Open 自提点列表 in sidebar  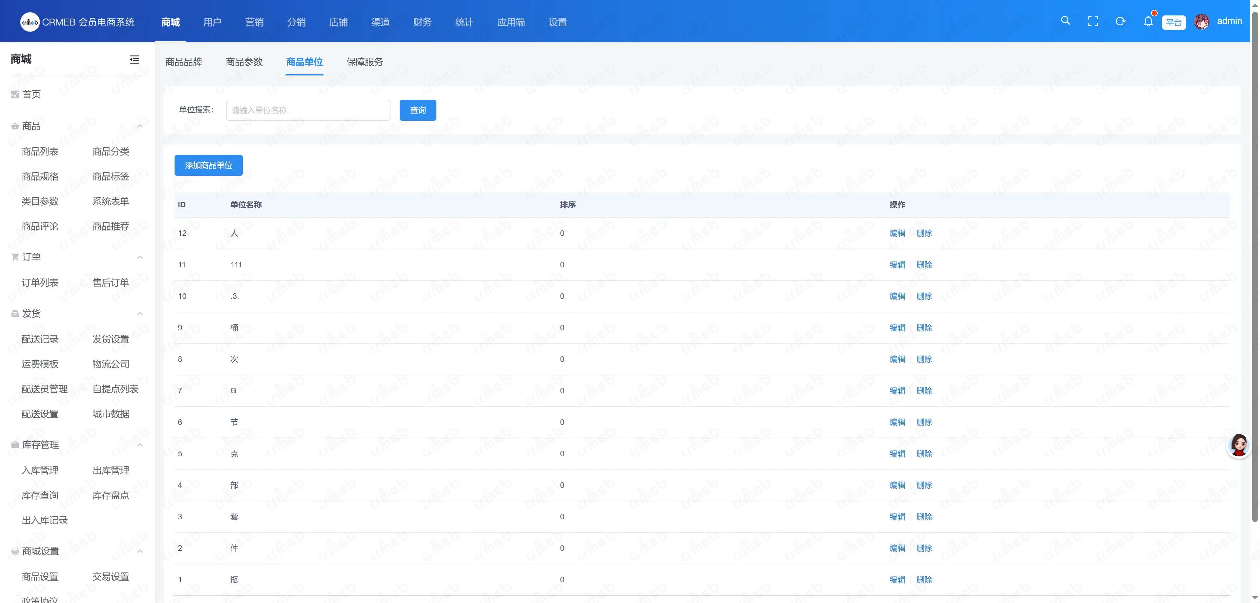115,389
